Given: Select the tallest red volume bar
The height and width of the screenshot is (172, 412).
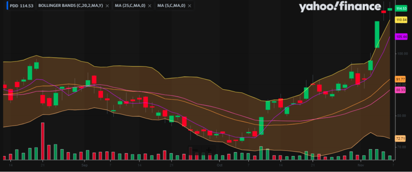Looking at the screenshot, I should pos(43,141).
